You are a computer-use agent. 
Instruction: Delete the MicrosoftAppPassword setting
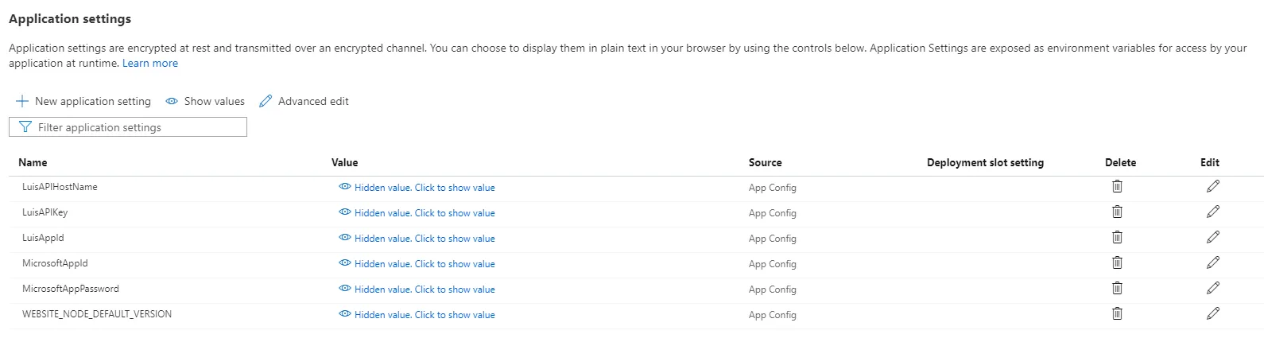tap(1117, 289)
